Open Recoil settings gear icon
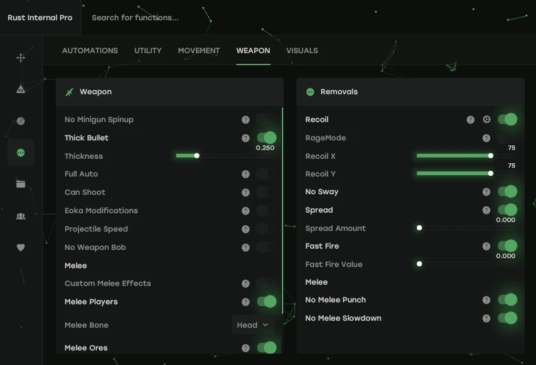This screenshot has width=536, height=365. click(487, 119)
